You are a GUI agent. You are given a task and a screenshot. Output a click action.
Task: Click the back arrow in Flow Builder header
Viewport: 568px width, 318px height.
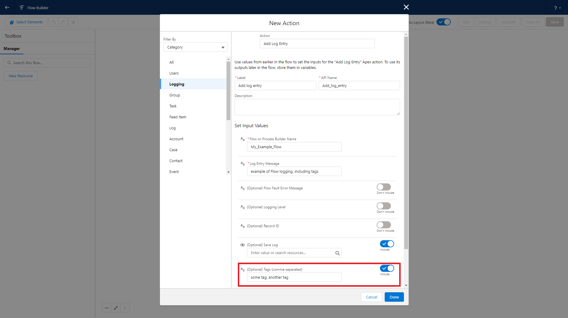coord(7,7)
